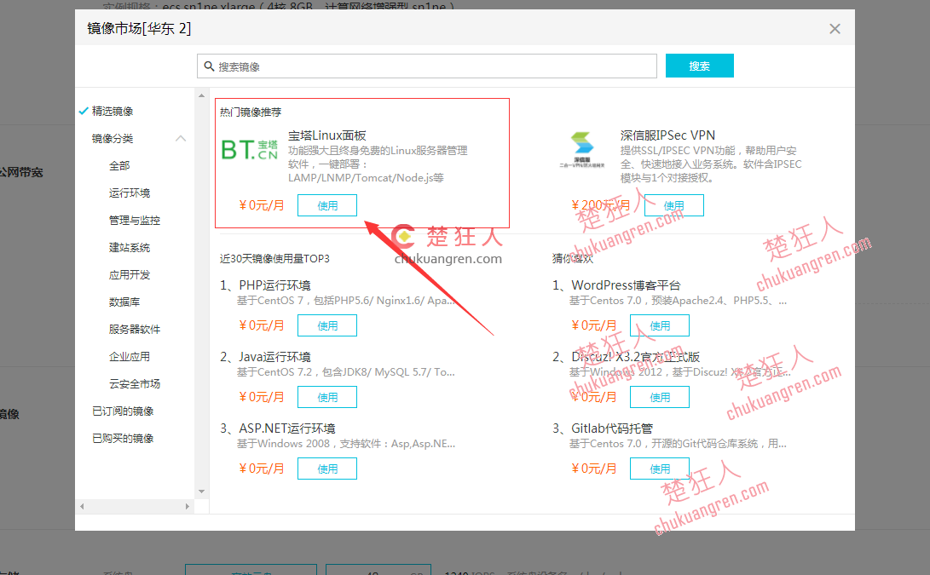The image size is (930, 575).
Task: Click the sidebar scroll-down arrow
Action: (x=202, y=492)
